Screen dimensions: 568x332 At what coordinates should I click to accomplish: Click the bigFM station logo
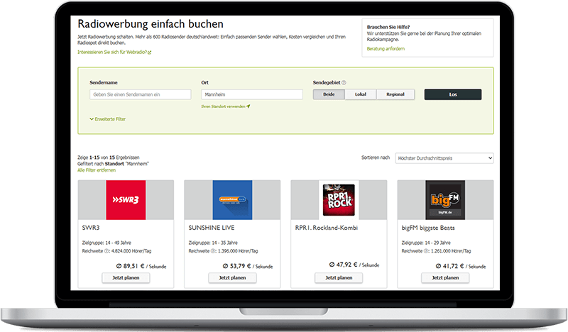(445, 200)
